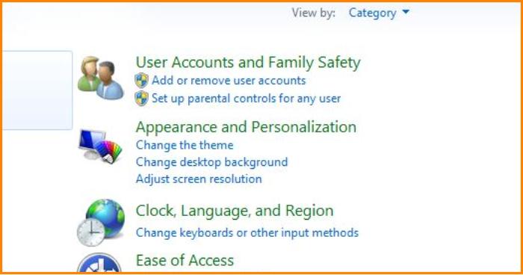This screenshot has width=523, height=275.
Task: Click the shield icon beside Add or remove accounts
Action: (x=141, y=81)
